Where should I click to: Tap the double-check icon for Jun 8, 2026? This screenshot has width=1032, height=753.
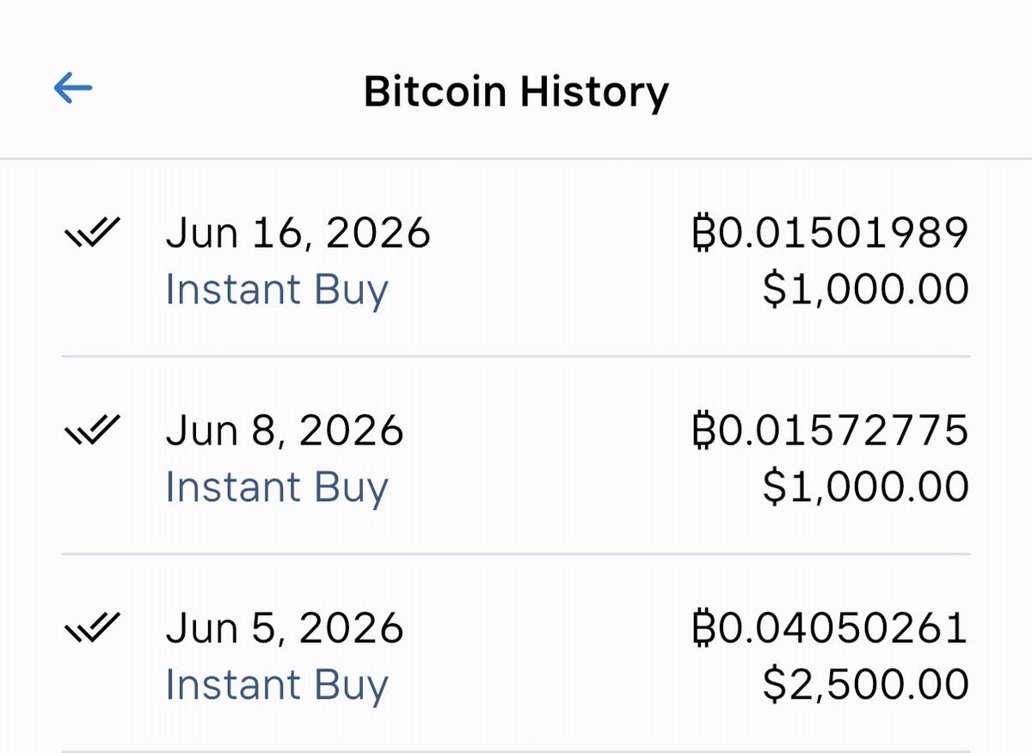92,429
